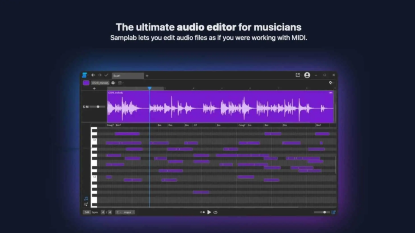Click the redo forward arrow
Image resolution: width=415 pixels, height=233 pixels.
100,75
